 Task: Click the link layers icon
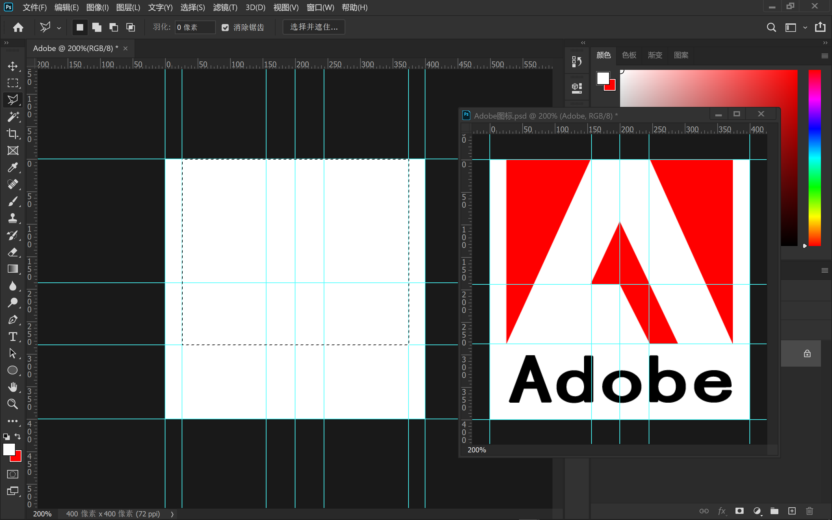coord(704,511)
